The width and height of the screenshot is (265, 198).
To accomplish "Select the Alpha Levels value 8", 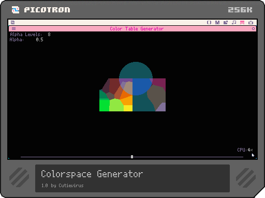I will [x=49, y=35].
